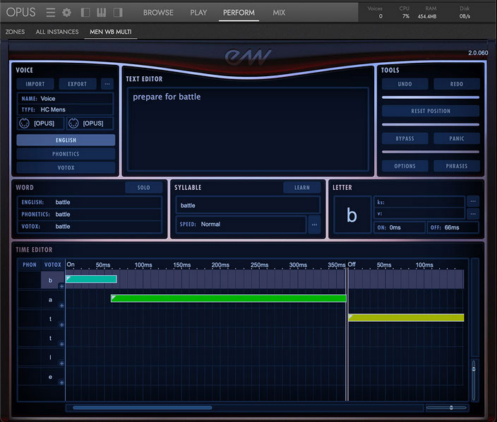Open Voice more options ellipsis
497x422 pixels.
point(107,84)
